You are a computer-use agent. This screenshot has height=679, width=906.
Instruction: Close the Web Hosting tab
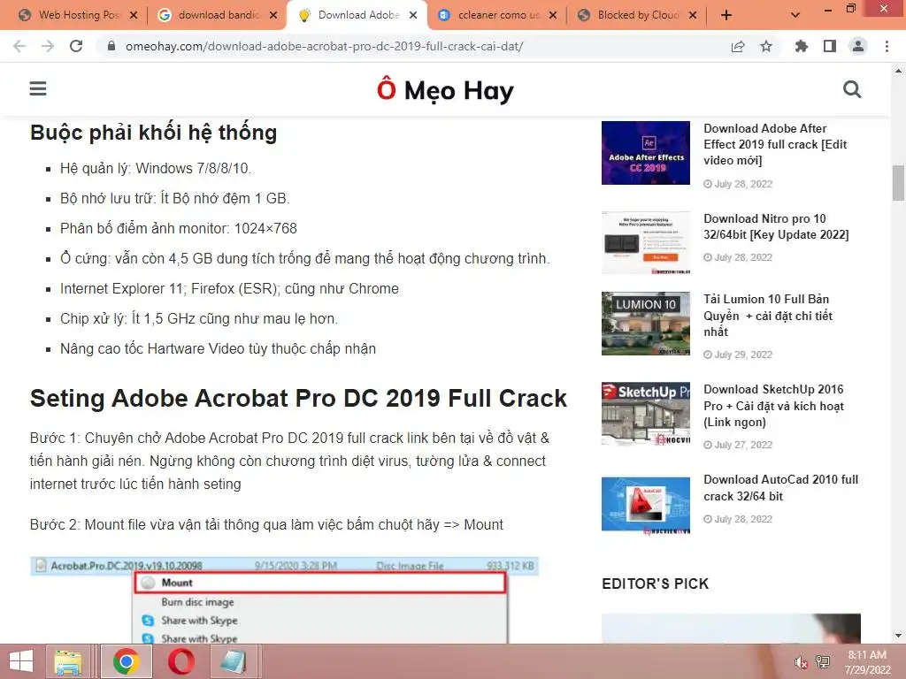click(x=134, y=15)
